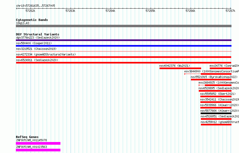Select the red nsv6526851 variant bar

click(x=216, y=119)
